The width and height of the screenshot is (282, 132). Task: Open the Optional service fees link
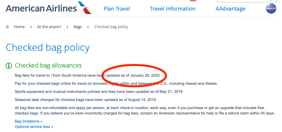pos(34,127)
